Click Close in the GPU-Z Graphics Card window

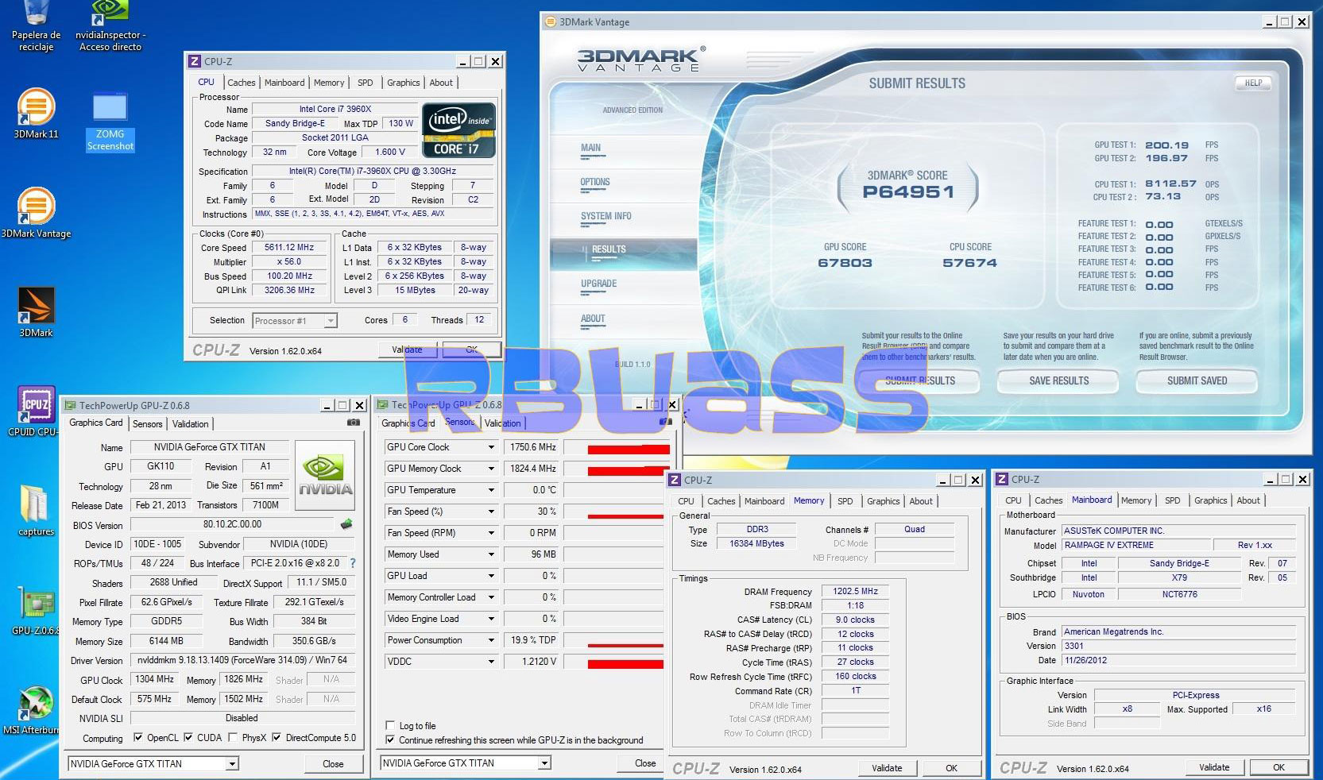pos(333,764)
